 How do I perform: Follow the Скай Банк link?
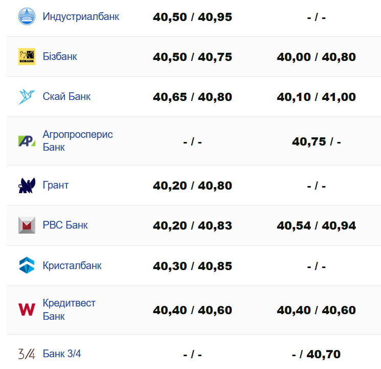66,96
